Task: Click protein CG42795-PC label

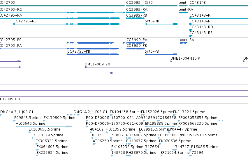Action: tap(11, 40)
